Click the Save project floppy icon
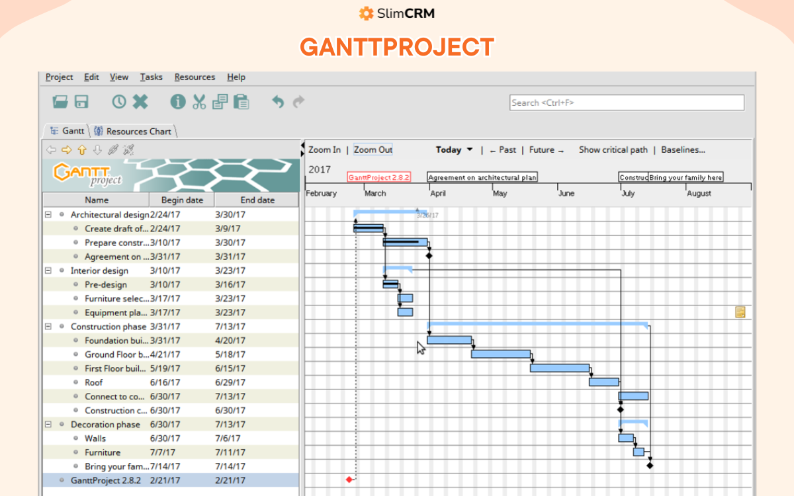 click(81, 102)
